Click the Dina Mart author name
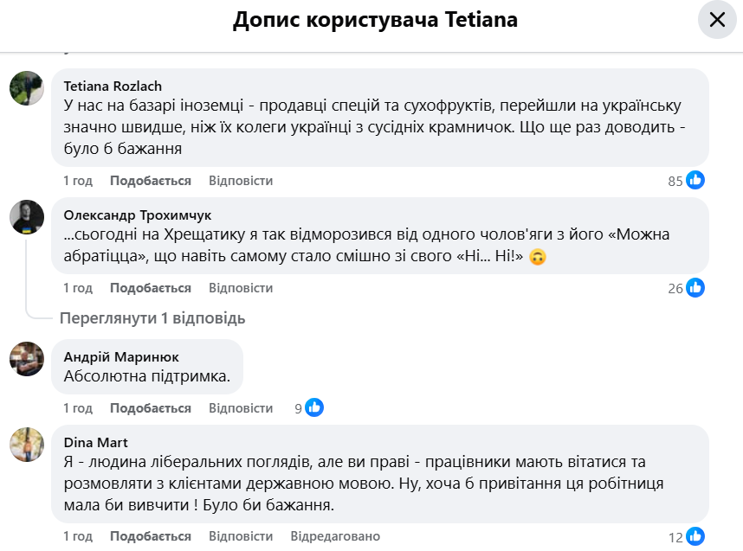 click(96, 442)
